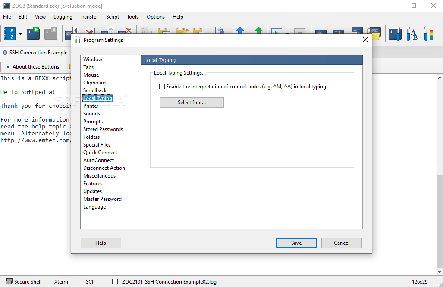Select Stored Passwords category

pyautogui.click(x=103, y=129)
